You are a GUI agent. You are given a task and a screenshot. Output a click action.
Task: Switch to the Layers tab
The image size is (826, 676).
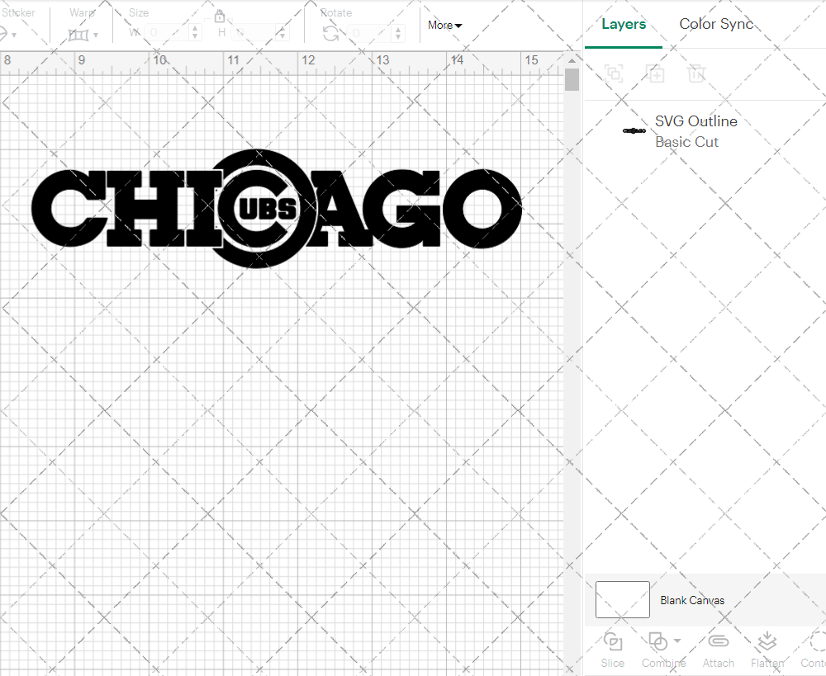pyautogui.click(x=624, y=24)
